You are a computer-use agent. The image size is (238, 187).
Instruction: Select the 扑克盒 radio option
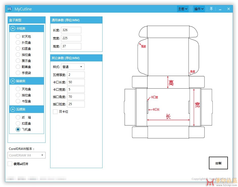pyautogui.click(x=18, y=43)
